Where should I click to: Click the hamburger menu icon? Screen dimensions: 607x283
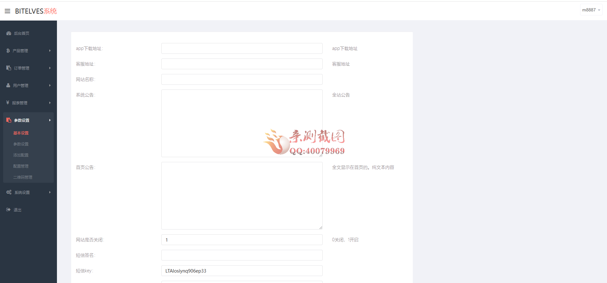point(7,11)
